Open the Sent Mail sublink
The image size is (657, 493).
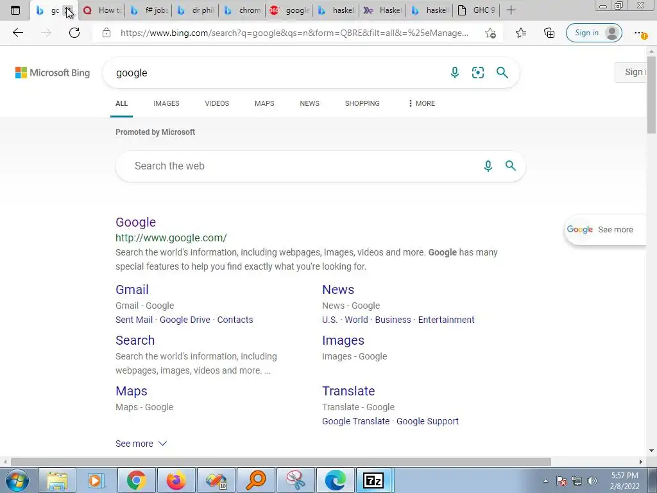click(x=134, y=320)
